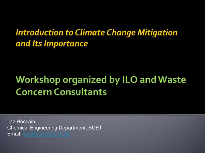Open the ijaz@che.buet.ac.bd email link
Image resolution: width=205 pixels, height=153 pixels.
46,134
